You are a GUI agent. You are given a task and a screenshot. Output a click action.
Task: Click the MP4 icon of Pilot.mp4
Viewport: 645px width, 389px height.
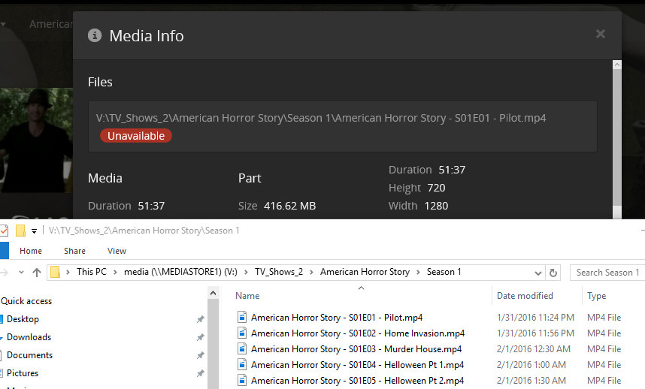point(242,317)
